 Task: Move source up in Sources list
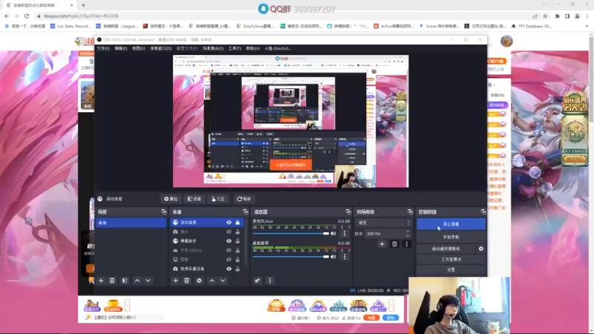[212, 281]
